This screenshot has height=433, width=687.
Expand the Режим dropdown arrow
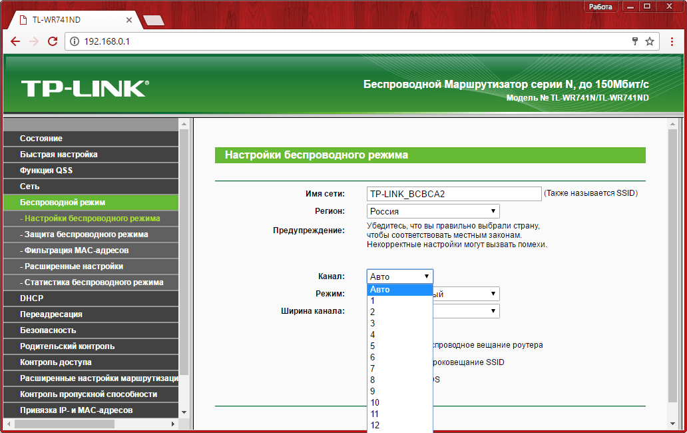coord(493,294)
